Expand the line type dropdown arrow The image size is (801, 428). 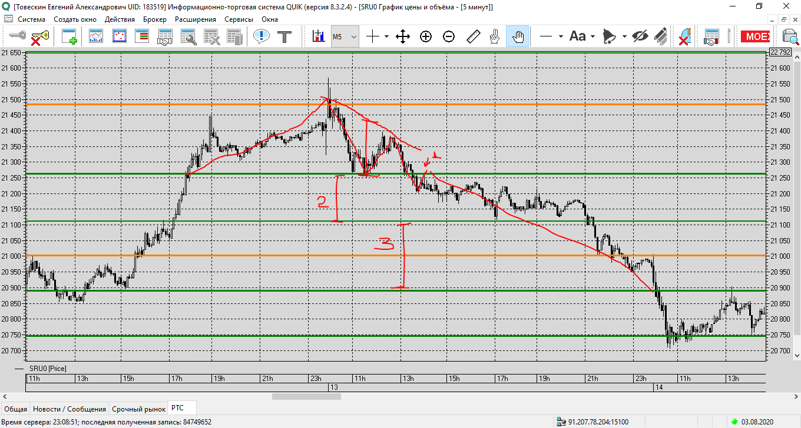[x=560, y=36]
